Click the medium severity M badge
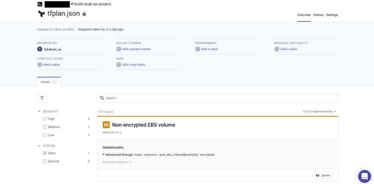Viewport: 374px width, 184px height. tap(106, 125)
